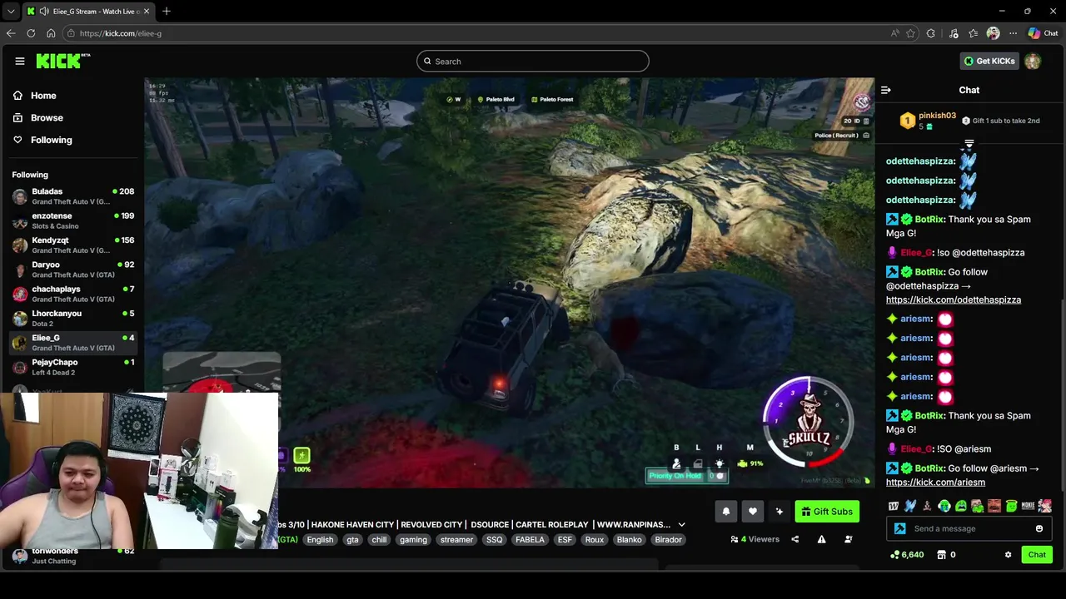Open PejayChapo channel in Following list
1066x599 pixels.
pos(73,367)
